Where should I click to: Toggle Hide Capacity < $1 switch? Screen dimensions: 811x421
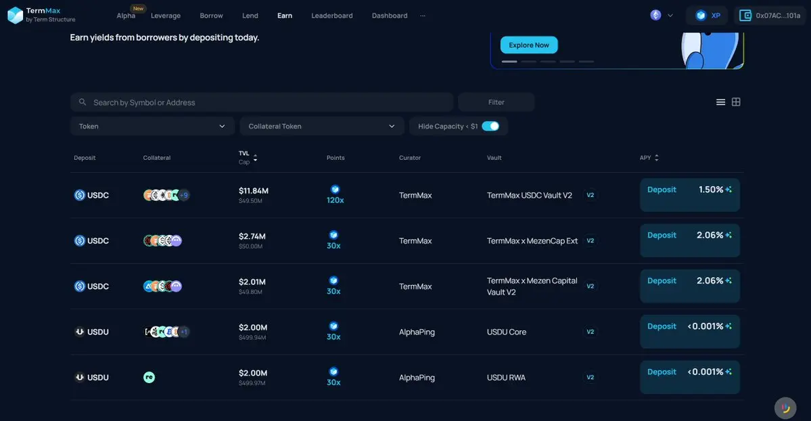[490, 126]
